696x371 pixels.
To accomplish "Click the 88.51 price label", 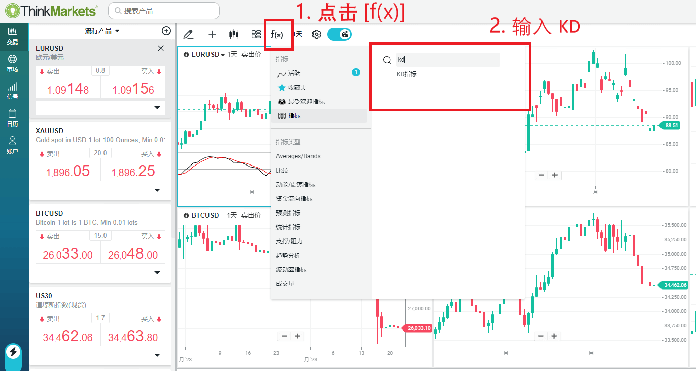I will pos(670,125).
